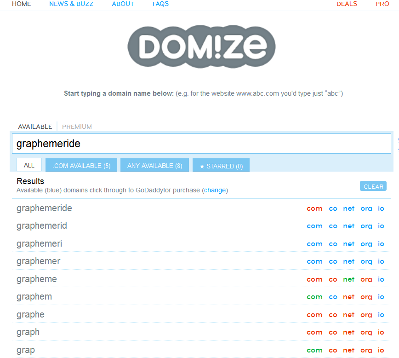This screenshot has width=399, height=358.
Task: Click co for graphemeride
Action: click(333, 209)
